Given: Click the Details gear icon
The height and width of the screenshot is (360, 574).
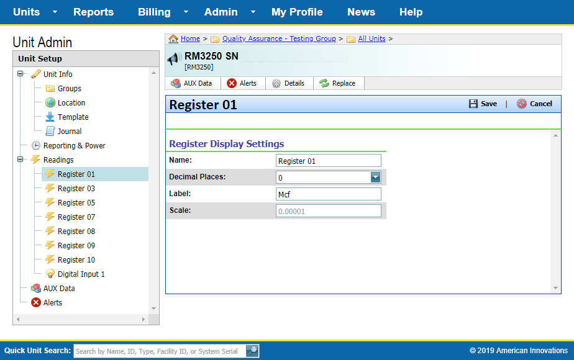Looking at the screenshot, I should 276,83.
